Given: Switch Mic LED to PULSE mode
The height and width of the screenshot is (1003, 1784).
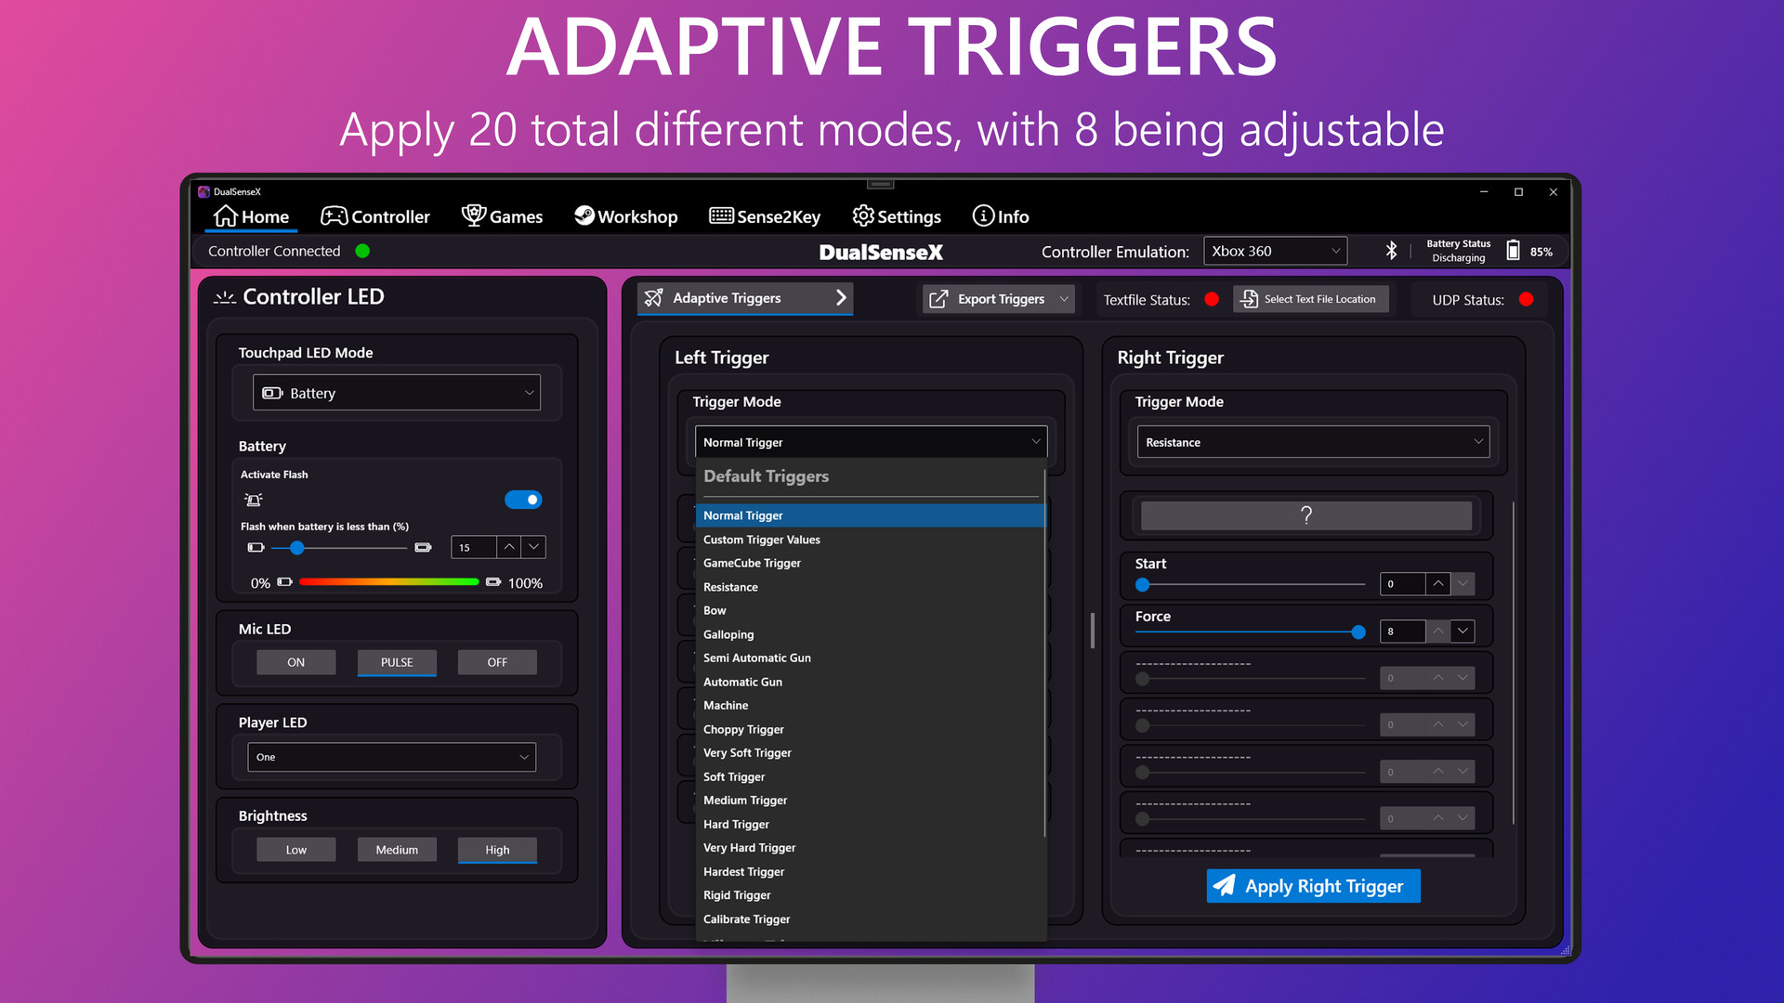Looking at the screenshot, I should click(x=397, y=661).
